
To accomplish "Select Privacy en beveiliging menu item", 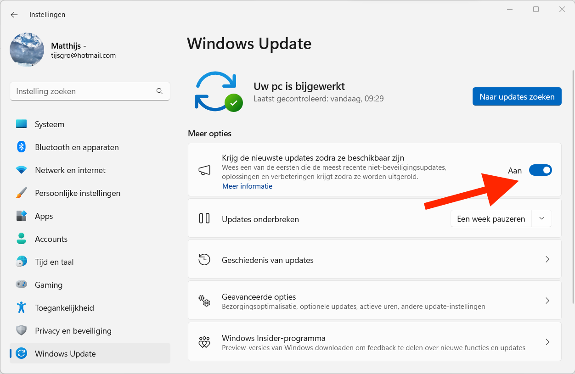I will 73,331.
